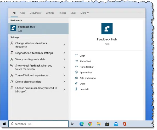
Task: Click the Pin to taskbar pin icon
Action: pyautogui.click(x=76, y=67)
